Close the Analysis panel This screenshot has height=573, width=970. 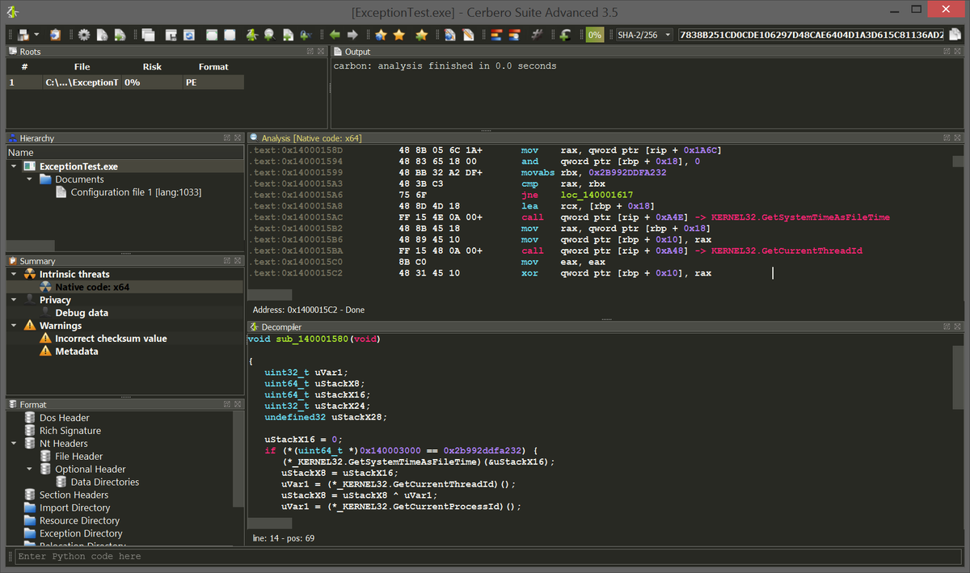tap(957, 138)
